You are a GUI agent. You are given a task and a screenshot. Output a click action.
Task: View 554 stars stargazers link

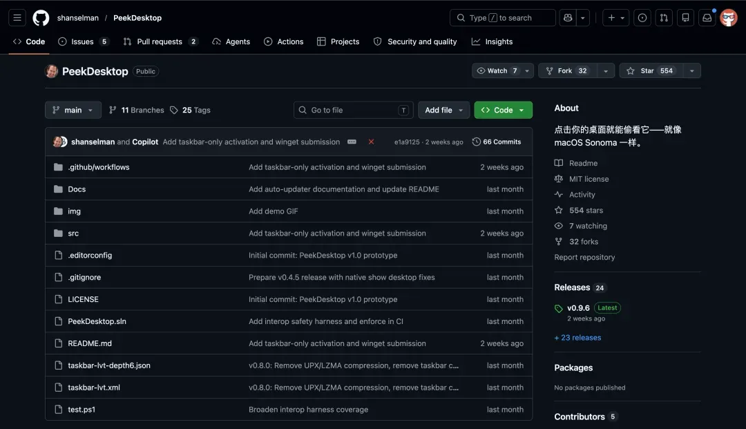click(579, 210)
